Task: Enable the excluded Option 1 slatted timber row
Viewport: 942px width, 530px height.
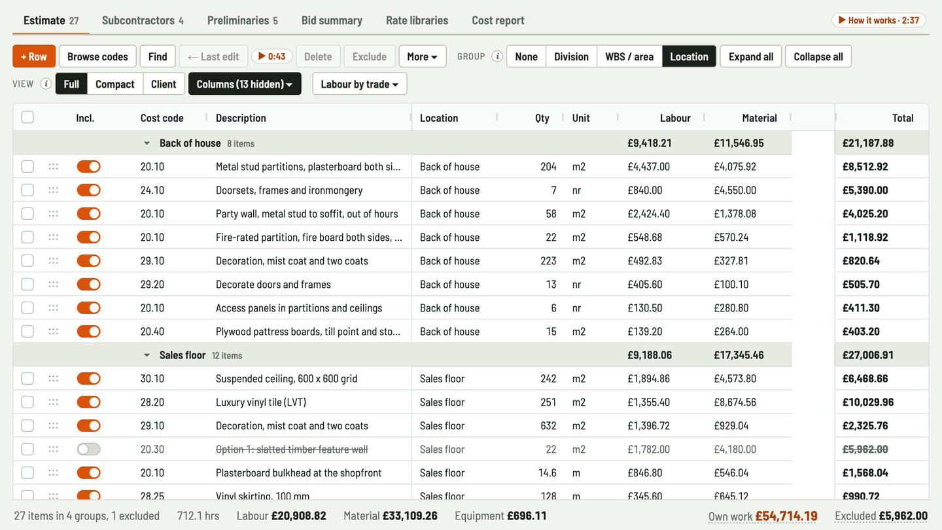Action: (88, 450)
